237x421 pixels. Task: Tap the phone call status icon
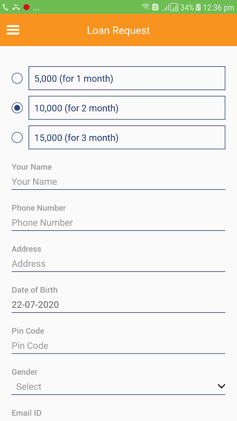click(x=6, y=7)
